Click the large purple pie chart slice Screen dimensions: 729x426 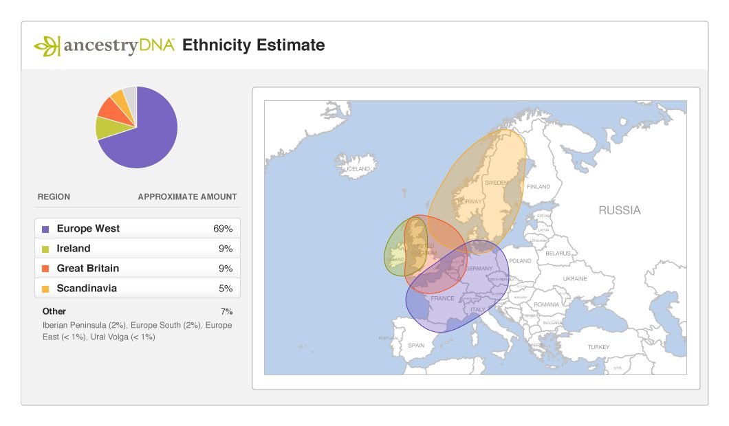pos(148,137)
